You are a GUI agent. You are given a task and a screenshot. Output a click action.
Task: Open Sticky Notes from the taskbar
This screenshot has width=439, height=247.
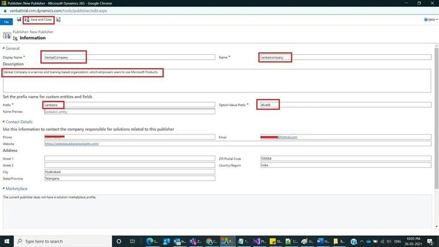point(275,241)
